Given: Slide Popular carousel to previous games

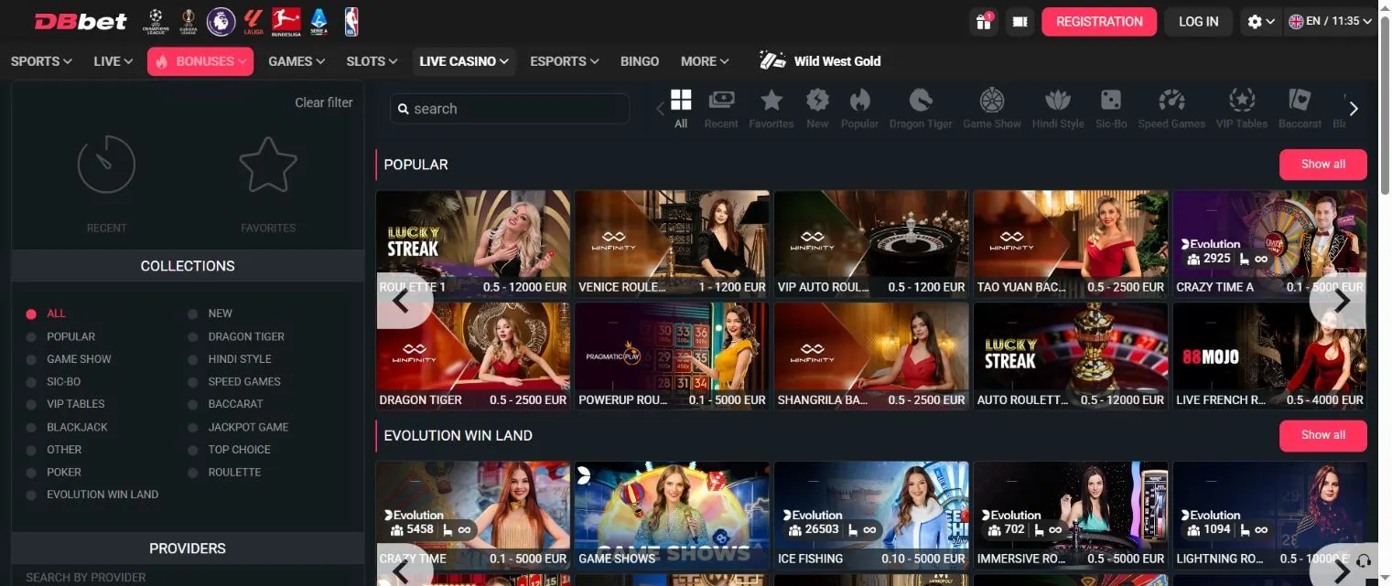Looking at the screenshot, I should pyautogui.click(x=405, y=300).
